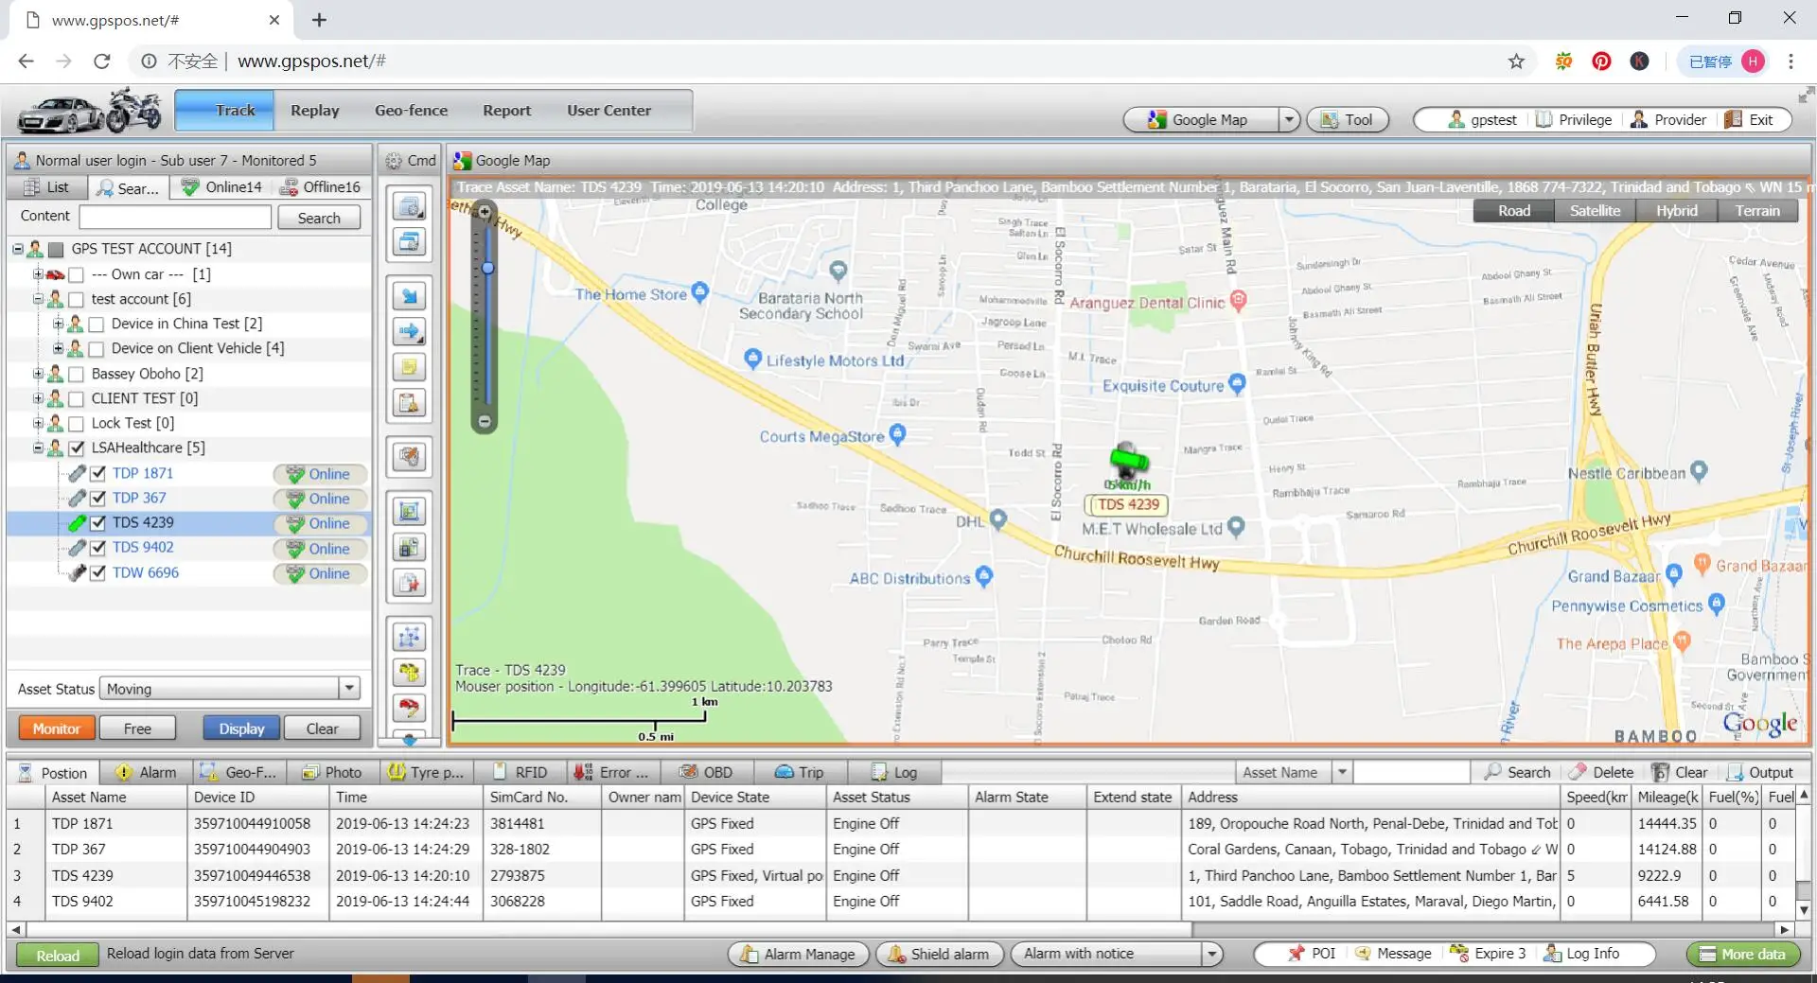This screenshot has height=983, width=1817.
Task: Click the expand panel icon at top right
Action: (1806, 96)
